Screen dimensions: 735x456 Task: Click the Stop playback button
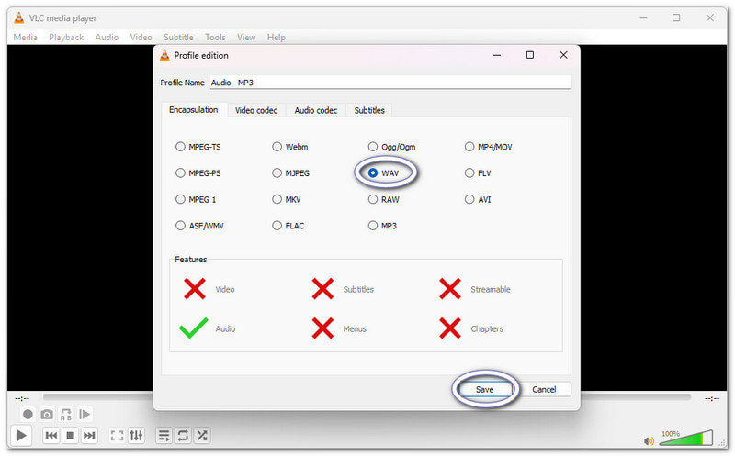(71, 436)
